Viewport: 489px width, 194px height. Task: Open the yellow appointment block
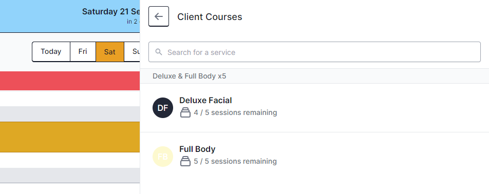pos(70,137)
